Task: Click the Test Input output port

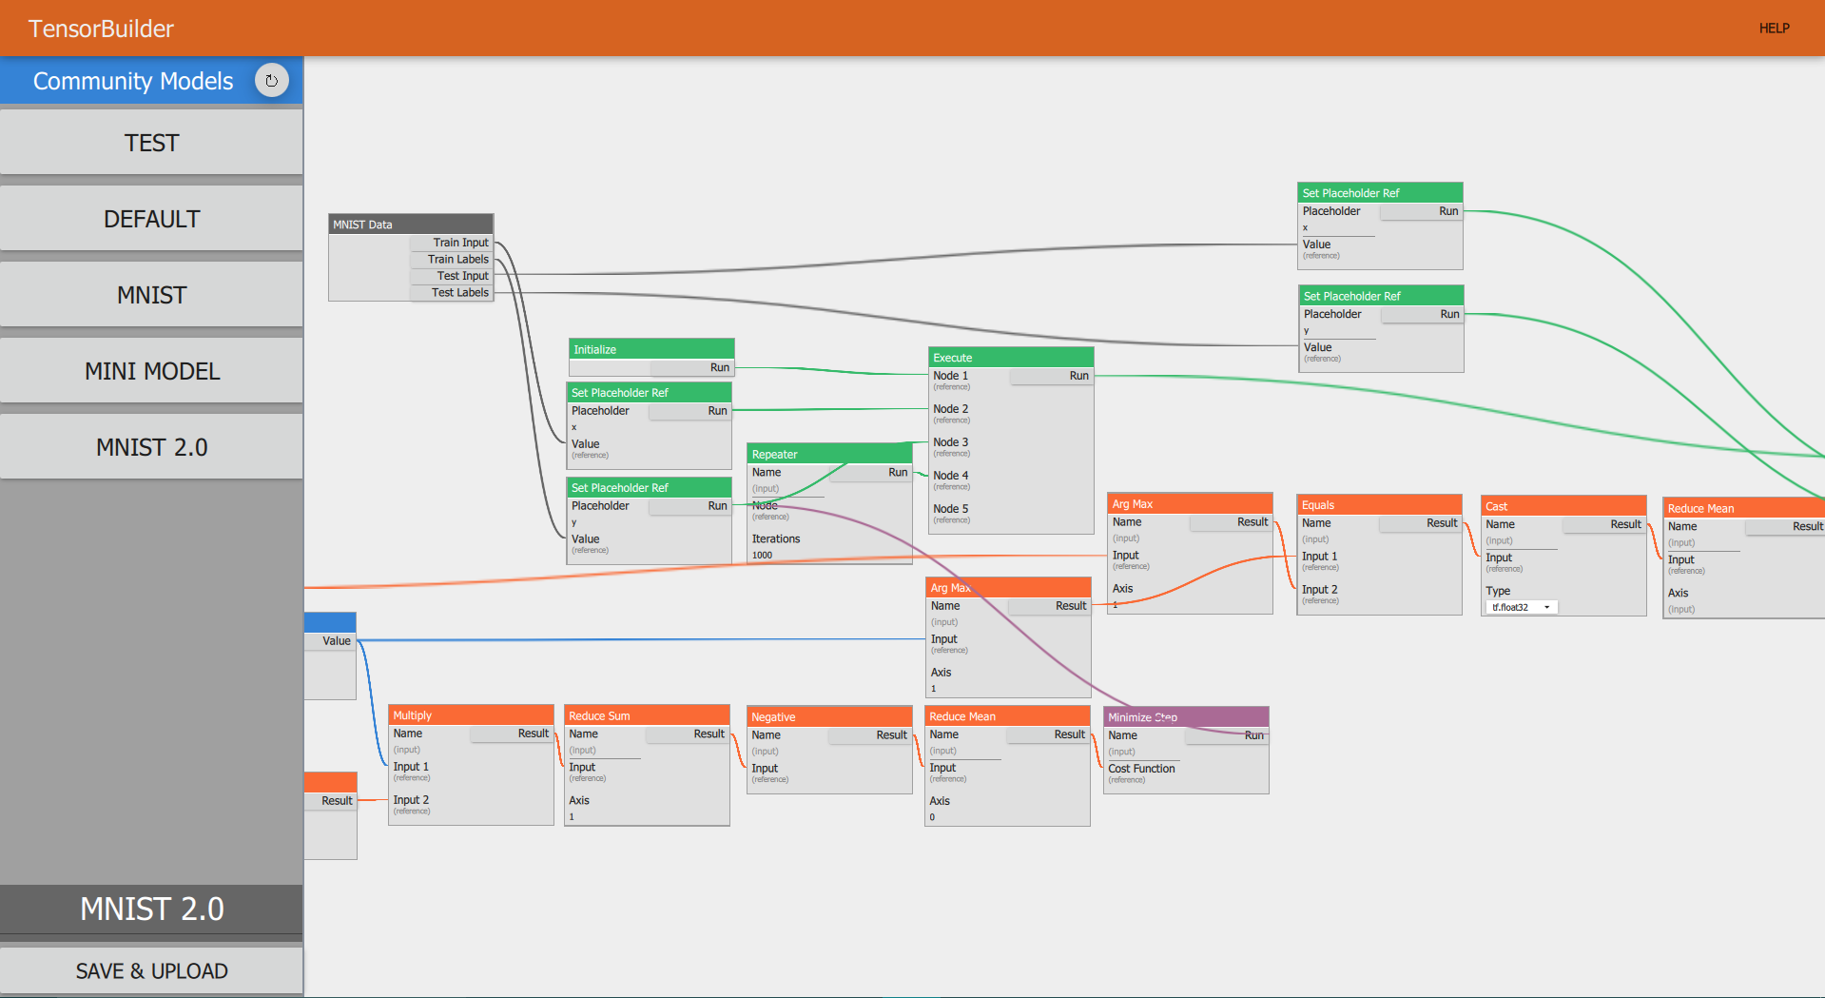Action: 452,276
